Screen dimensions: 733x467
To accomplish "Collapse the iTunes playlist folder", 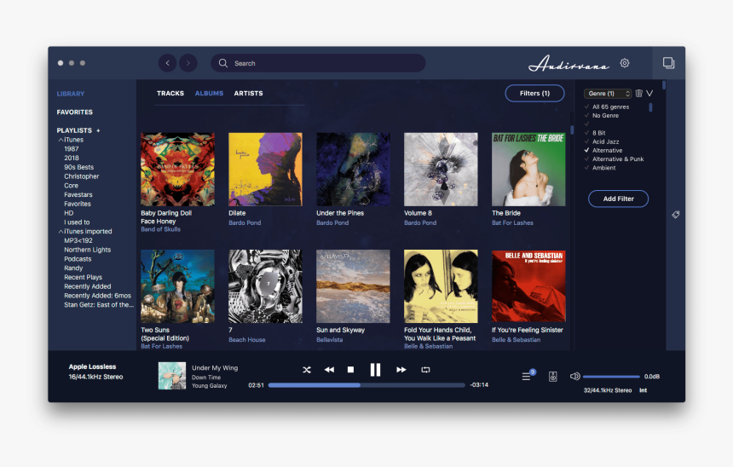I will click(61, 140).
